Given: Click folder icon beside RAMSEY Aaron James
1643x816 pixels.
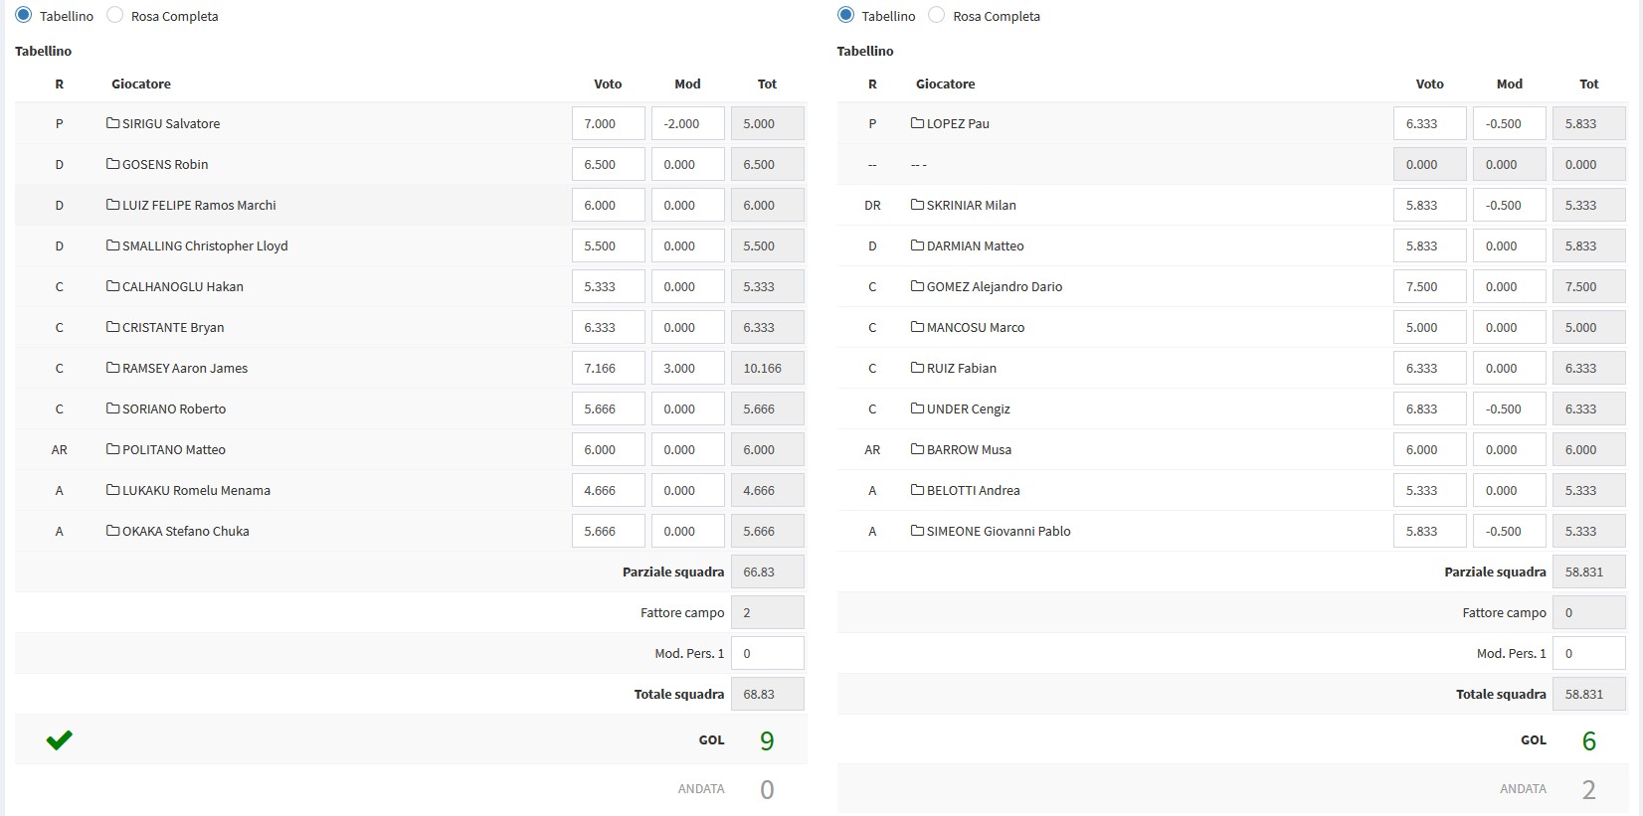Looking at the screenshot, I should tap(112, 368).
